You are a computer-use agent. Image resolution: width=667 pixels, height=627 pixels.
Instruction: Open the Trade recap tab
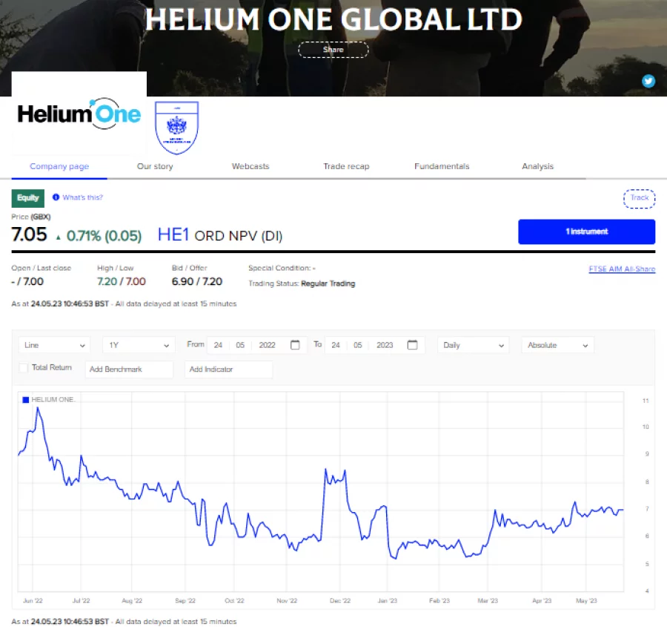point(345,166)
